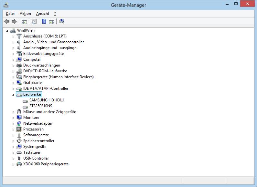Click the Device Manager title bar icon
Viewport: 257px width, 187px height.
click(x=6, y=5)
